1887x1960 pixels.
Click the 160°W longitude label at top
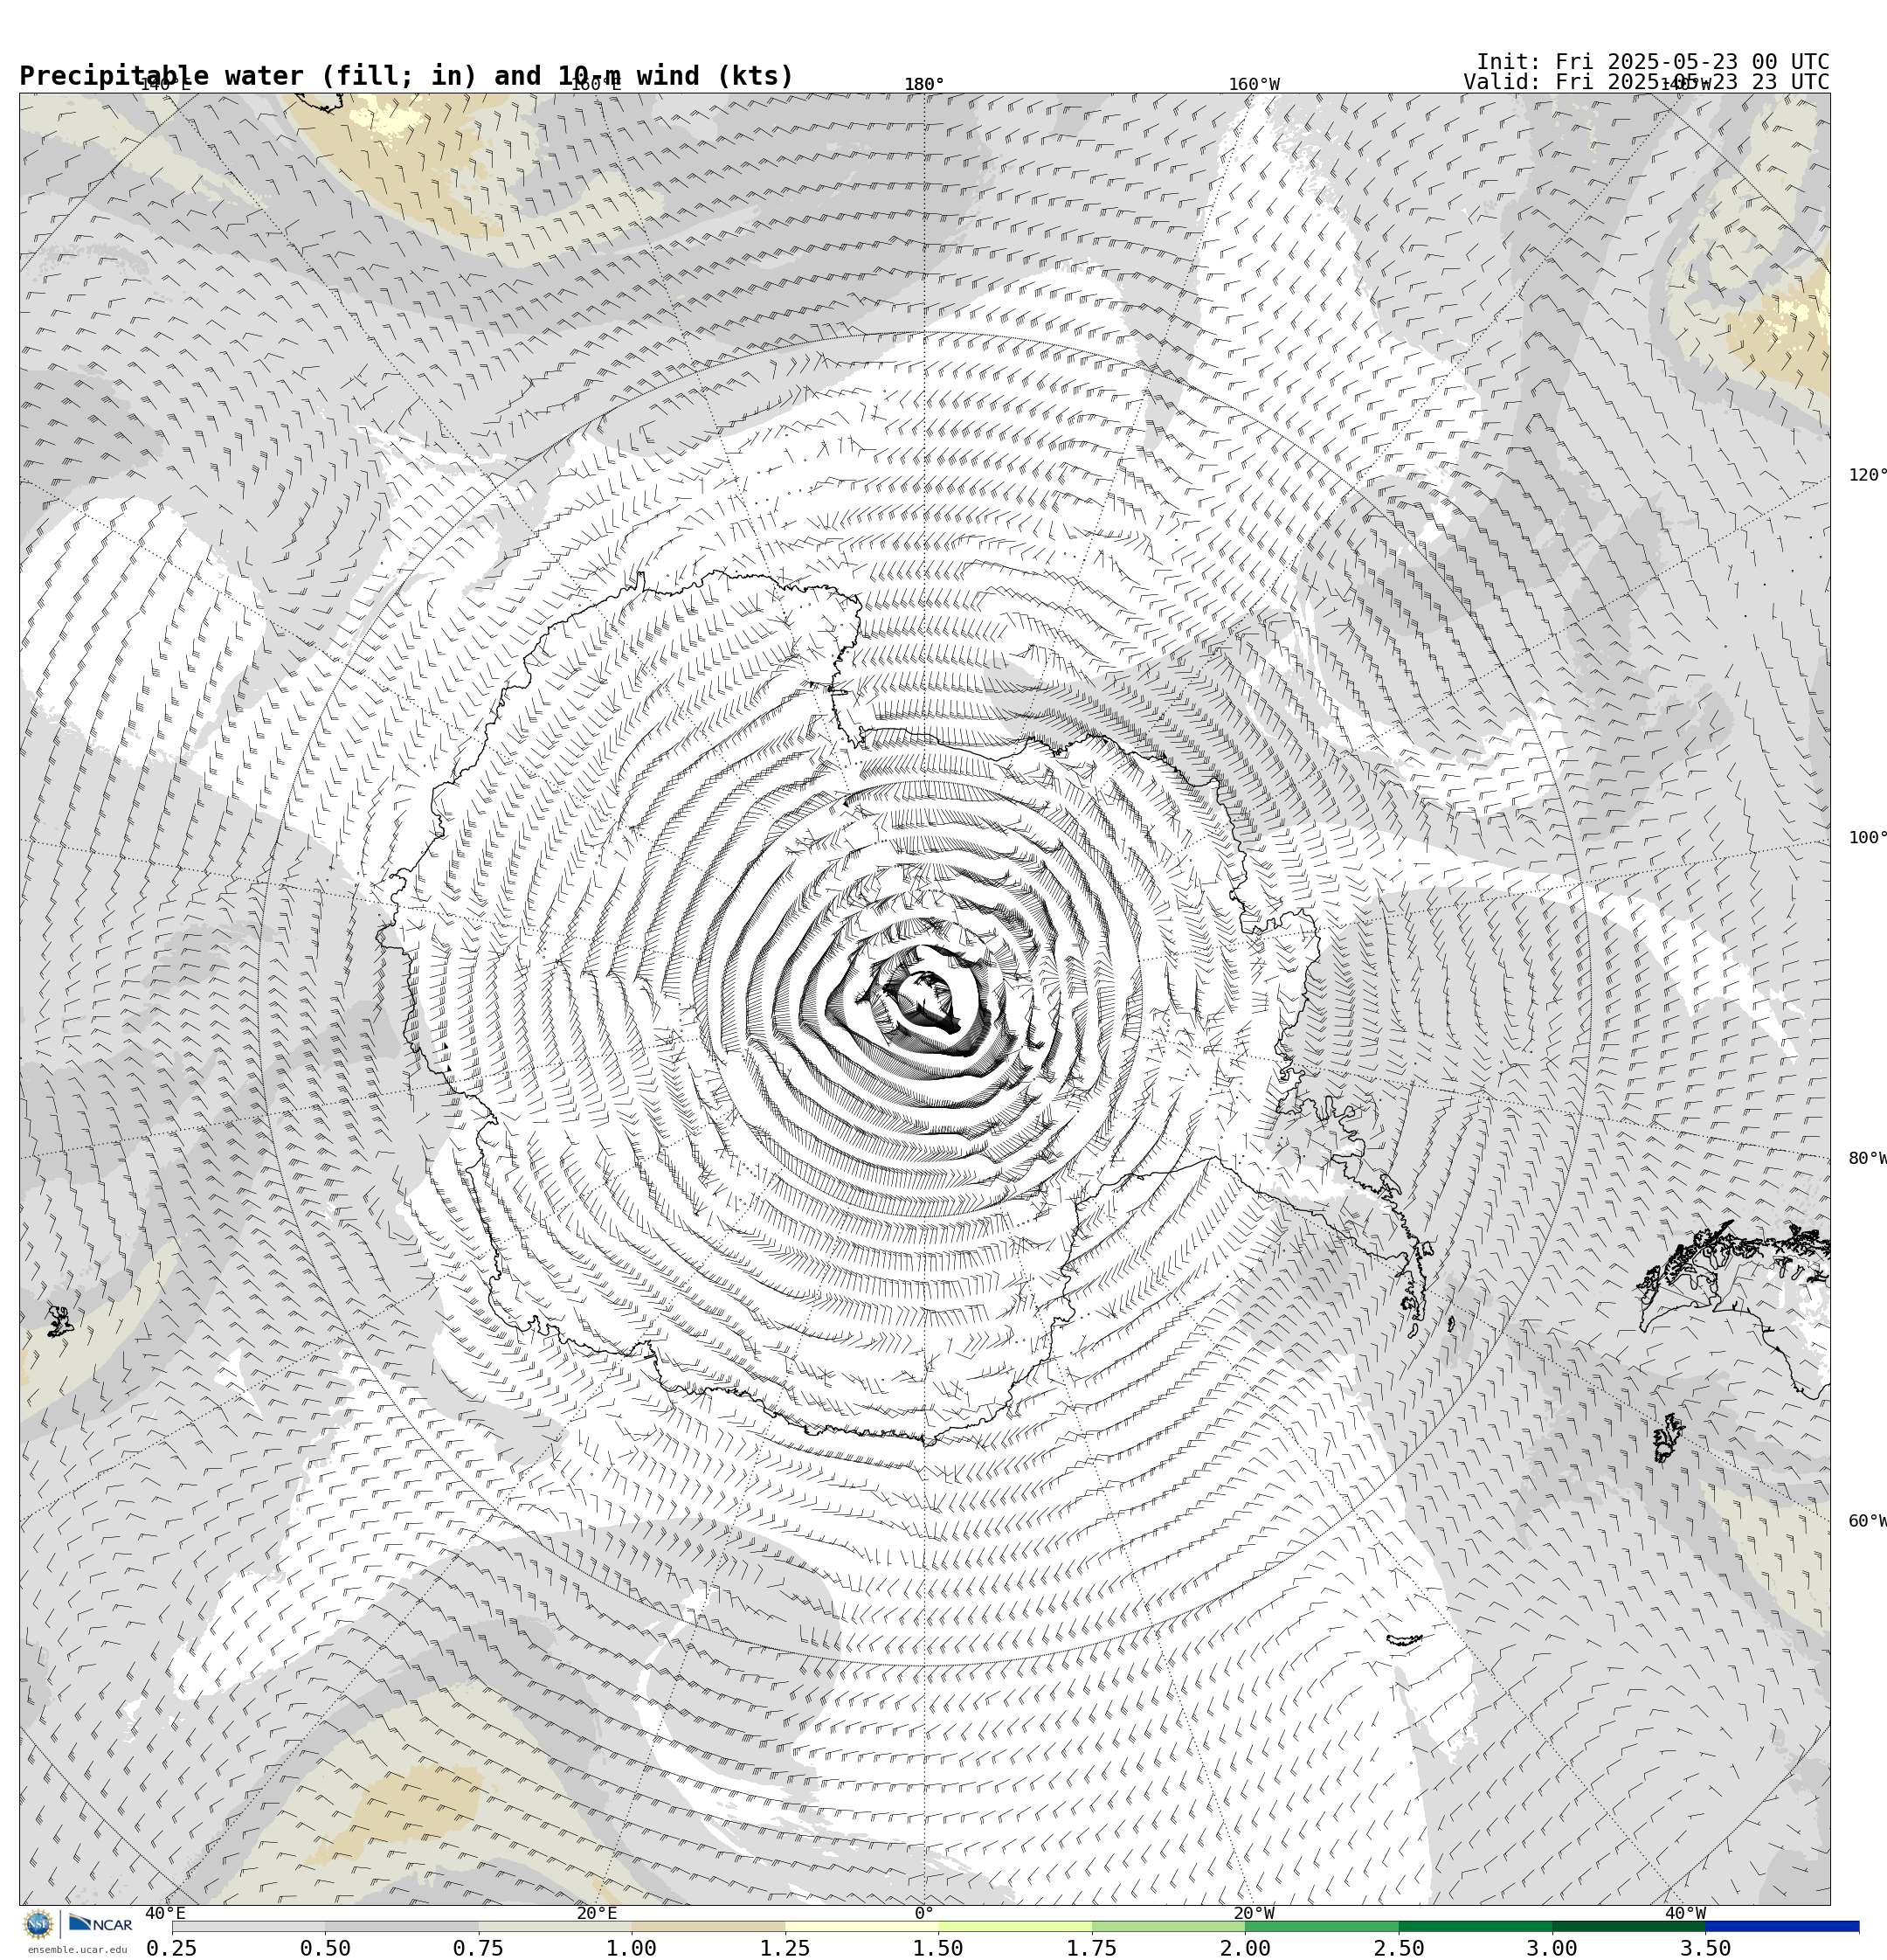click(1253, 84)
